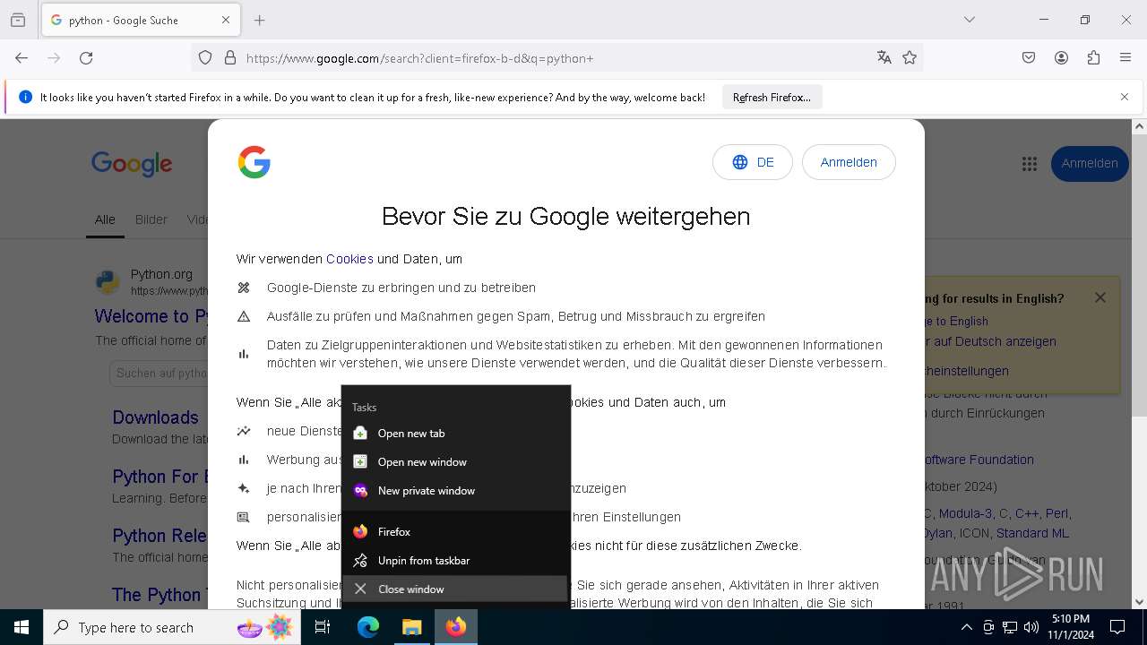Click Firefox taskbar icon
1147x645 pixels.
click(x=456, y=627)
